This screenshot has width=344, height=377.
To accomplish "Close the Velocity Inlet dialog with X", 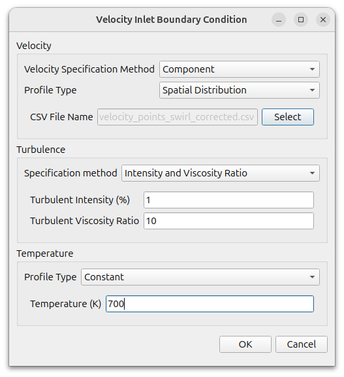I will [323, 20].
